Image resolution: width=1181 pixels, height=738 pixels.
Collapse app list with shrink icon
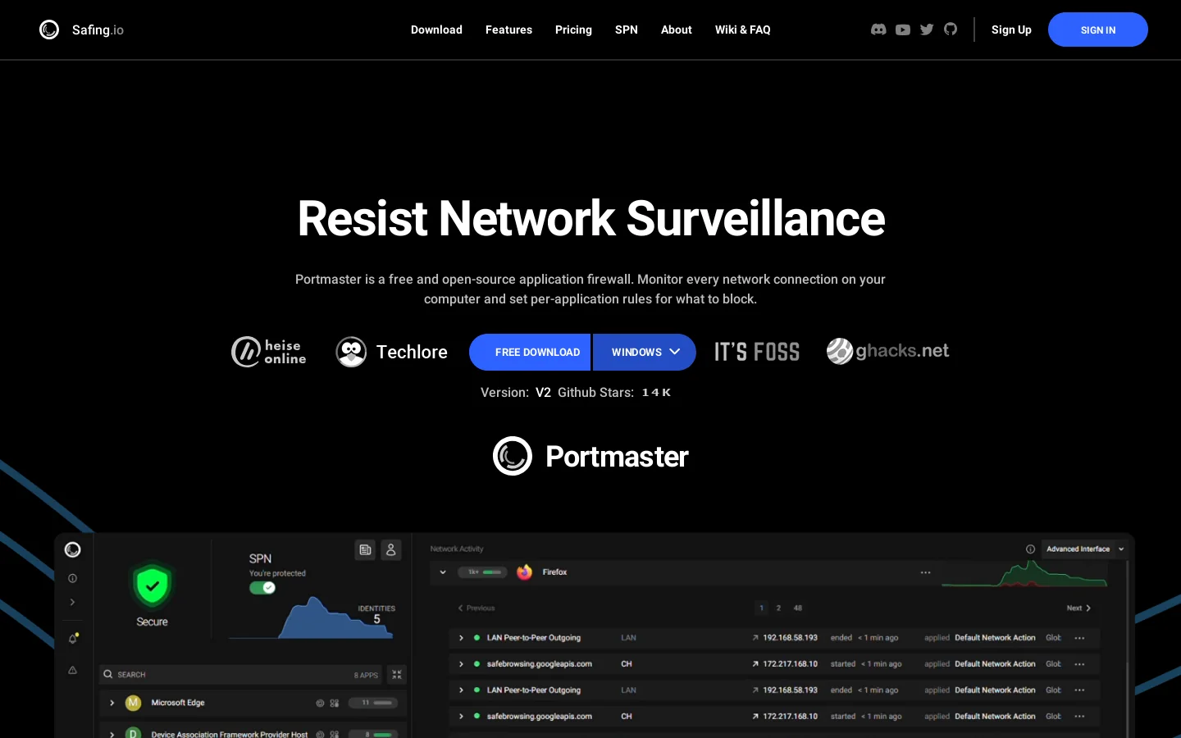[397, 674]
